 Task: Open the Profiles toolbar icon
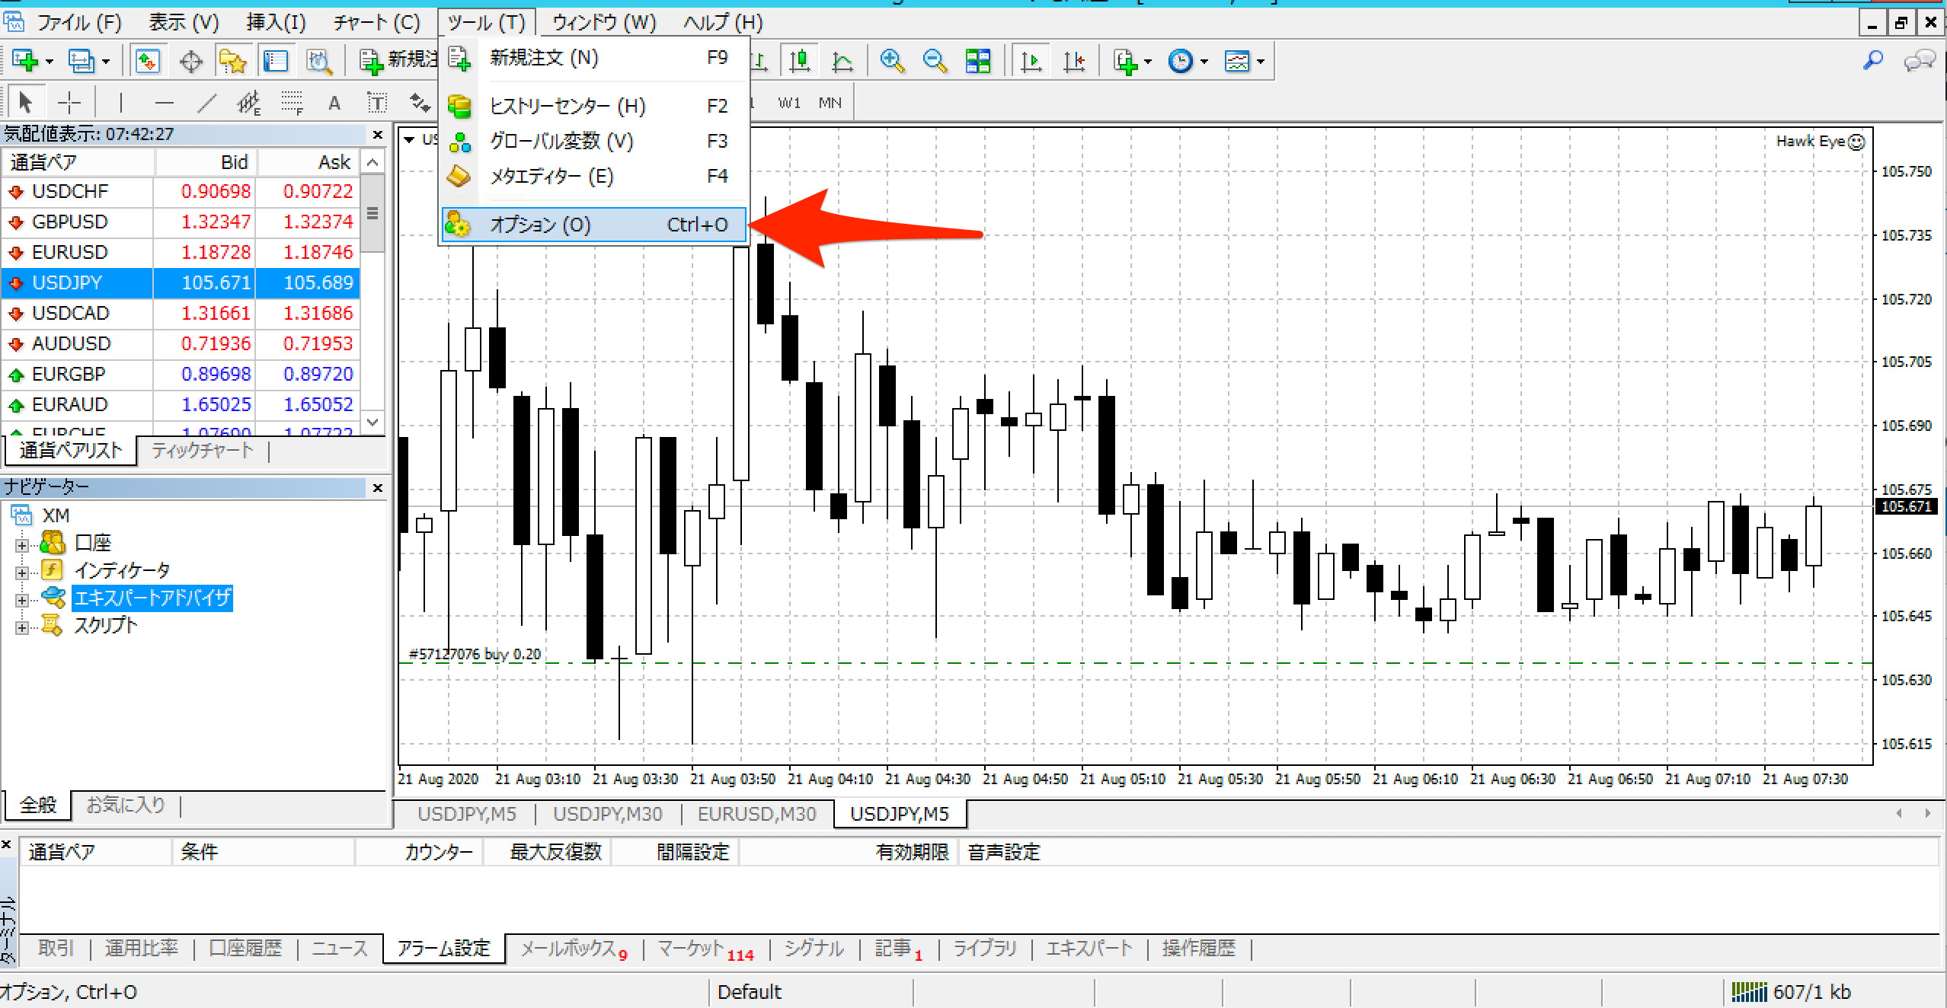pyautogui.click(x=82, y=61)
